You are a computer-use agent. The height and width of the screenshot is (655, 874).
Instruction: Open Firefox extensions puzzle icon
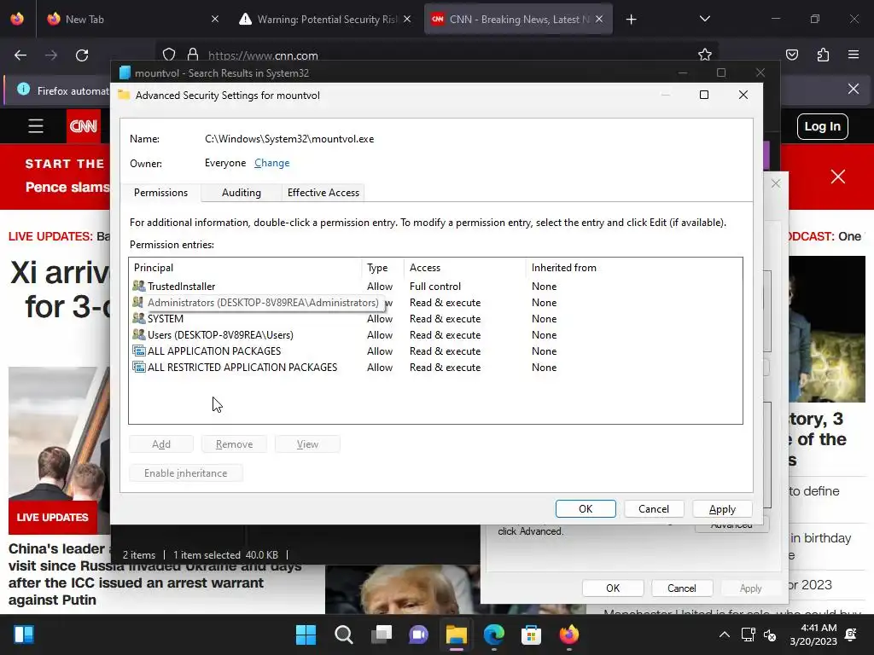tap(823, 55)
